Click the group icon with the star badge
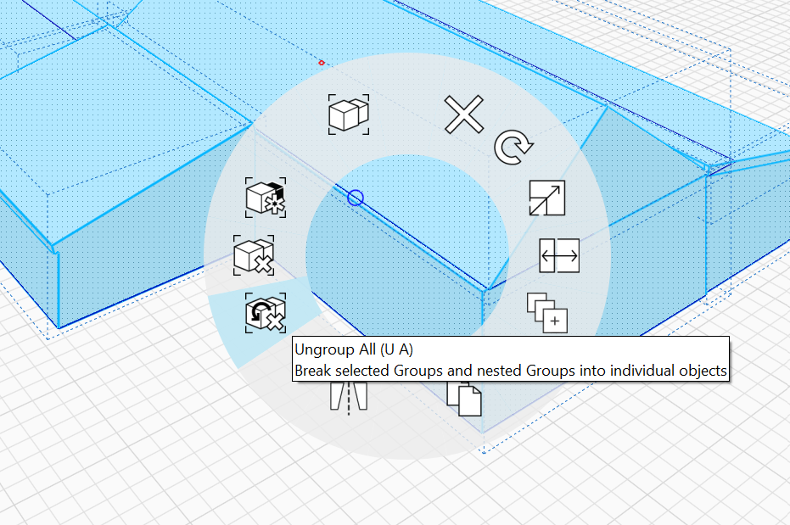Viewport: 790px width, 525px height. click(x=264, y=198)
